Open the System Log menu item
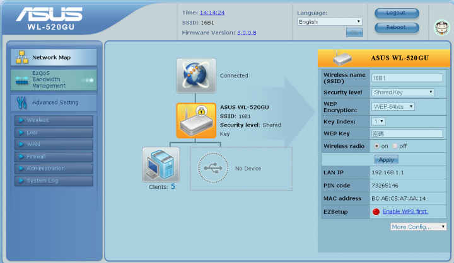The width and height of the screenshot is (454, 263). [54, 181]
